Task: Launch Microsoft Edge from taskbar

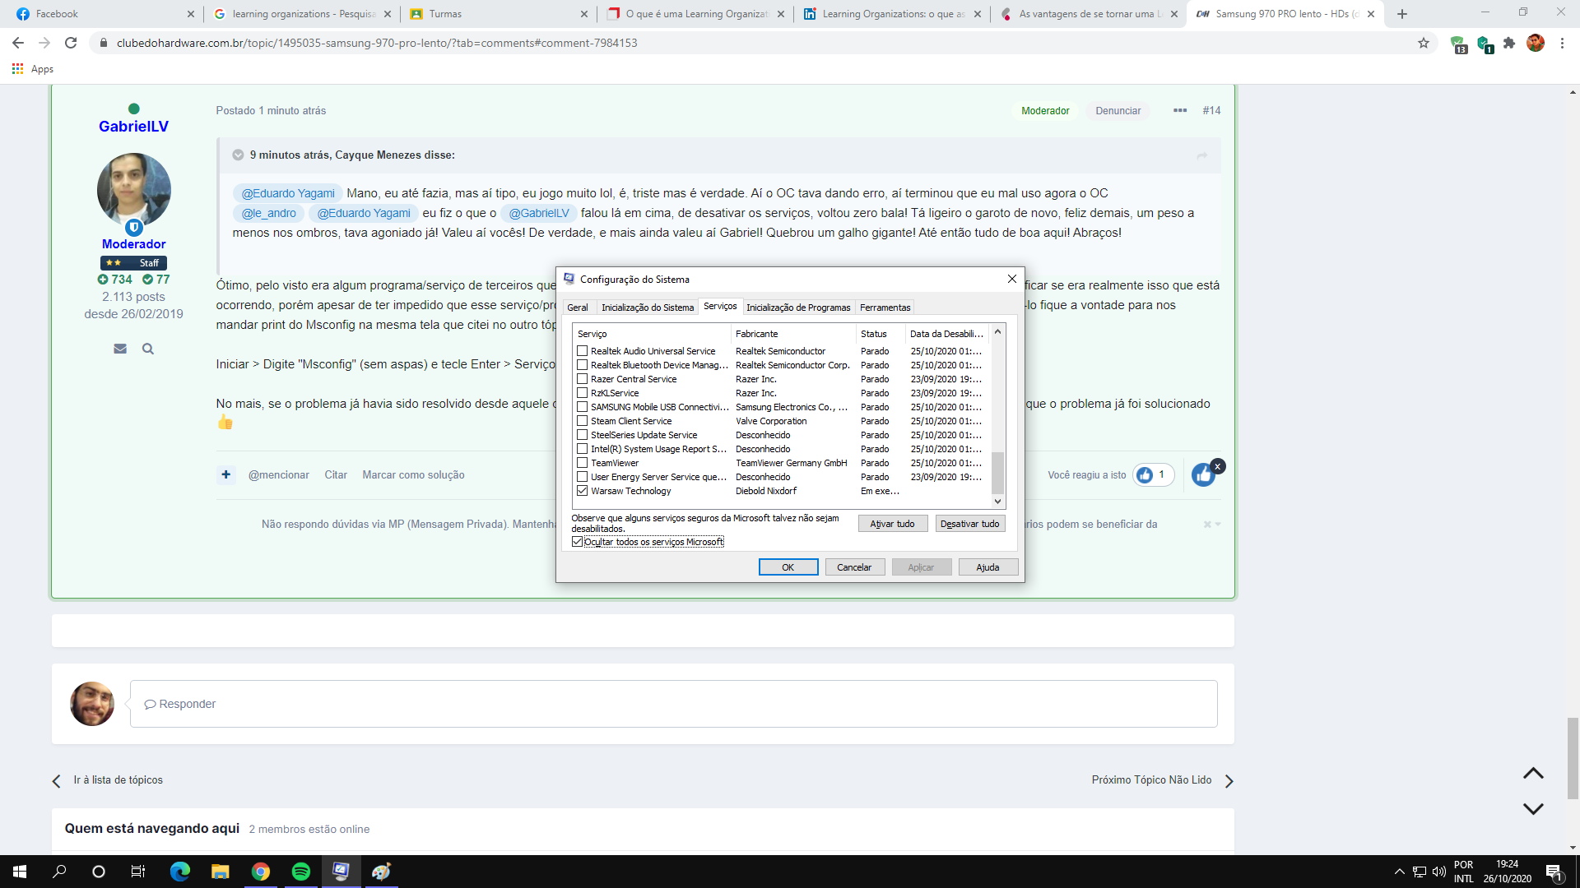Action: pyautogui.click(x=179, y=872)
